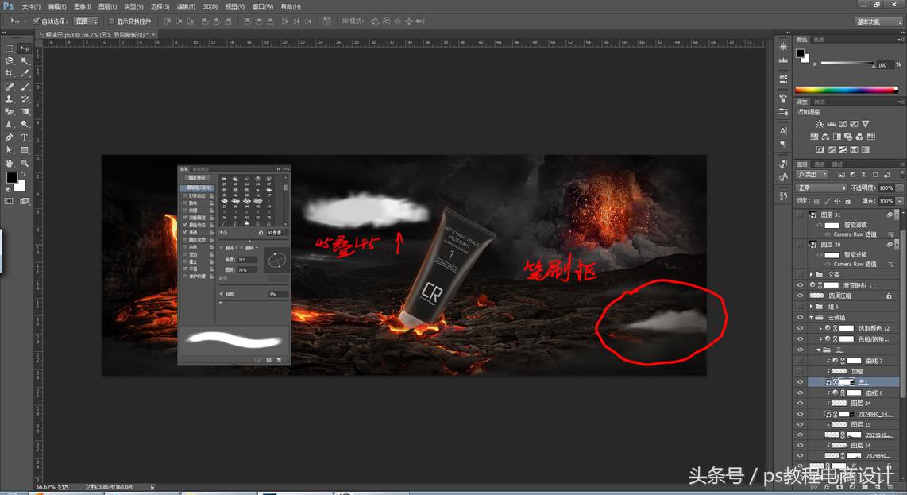Switch to the 过程演示.psd document tab
Viewport: 907px width, 495px height.
tap(93, 35)
